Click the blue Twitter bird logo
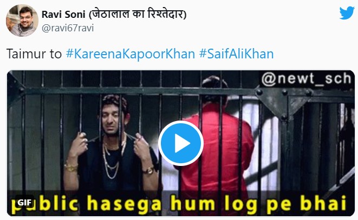 click(x=347, y=13)
